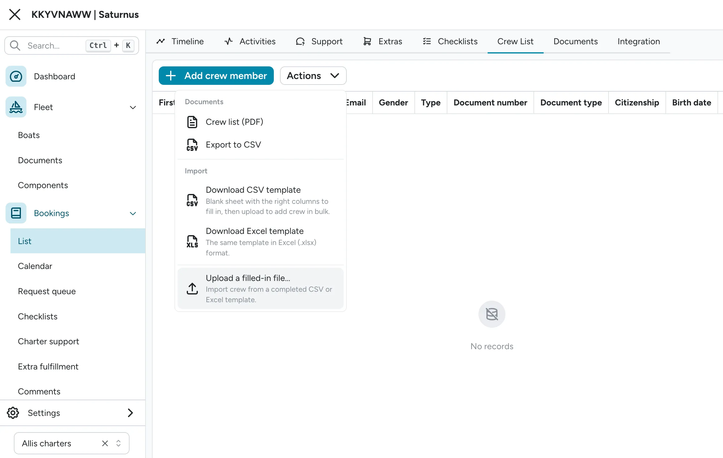
Task: Focus the Search input field
Action: pos(72,45)
